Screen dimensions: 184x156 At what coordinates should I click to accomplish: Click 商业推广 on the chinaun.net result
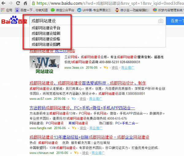click(x=98, y=153)
